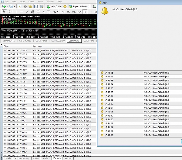Screen dimensions: 182x160
Task: Select the 17:53:05 row in Alert window
Action: [141, 73]
